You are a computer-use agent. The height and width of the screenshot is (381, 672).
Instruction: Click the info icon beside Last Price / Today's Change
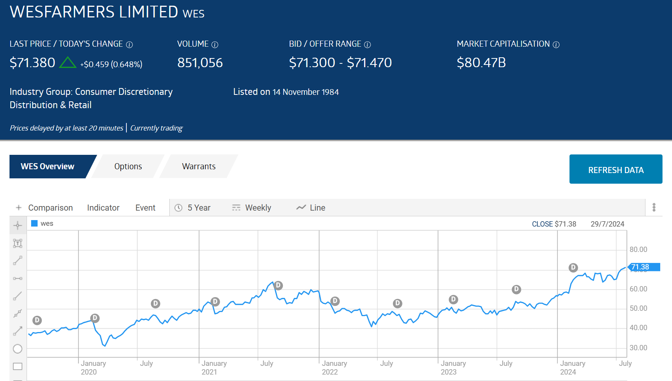[129, 45]
